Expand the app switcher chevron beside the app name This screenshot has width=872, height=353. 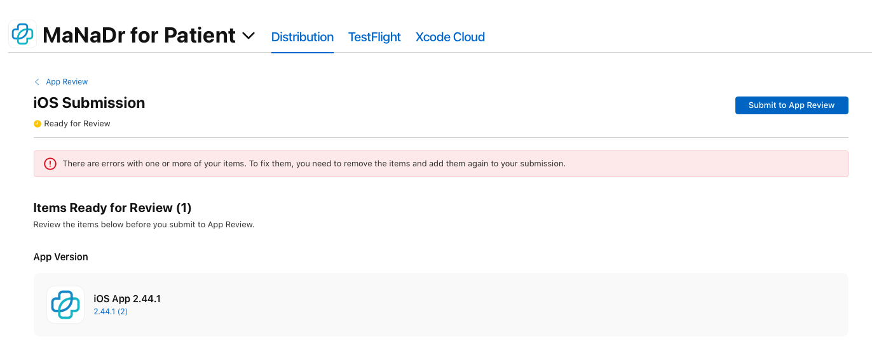[x=249, y=36]
